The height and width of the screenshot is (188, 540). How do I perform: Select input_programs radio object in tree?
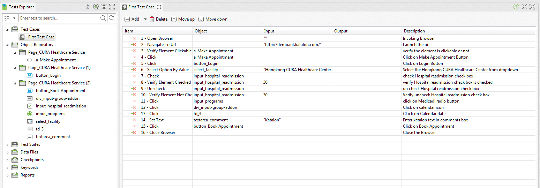coord(50,114)
